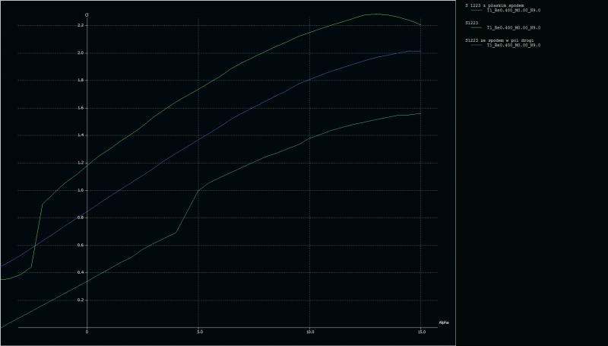Click polar name under 'S1223 ze spodem w pol drogi'
This screenshot has width=608, height=346.
point(513,45)
